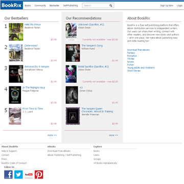Open the Twitter follow icon
184x184 pixels.
click(x=18, y=174)
